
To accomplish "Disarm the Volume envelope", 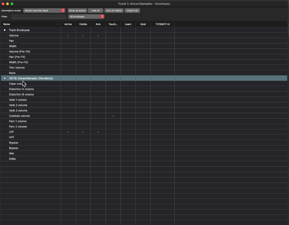I will (x=98, y=35).
